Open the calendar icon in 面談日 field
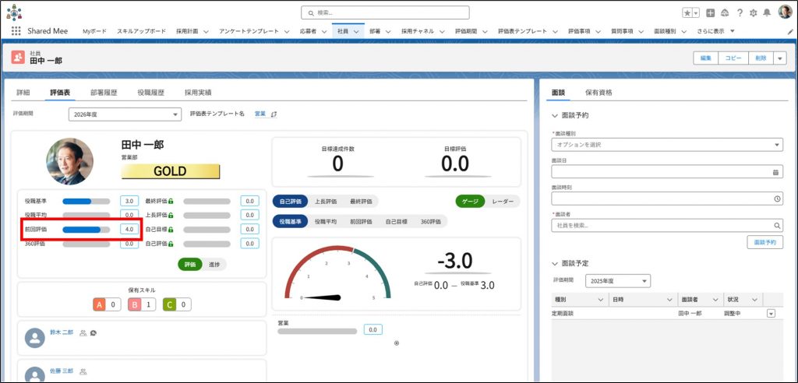798x383 pixels. click(x=775, y=172)
